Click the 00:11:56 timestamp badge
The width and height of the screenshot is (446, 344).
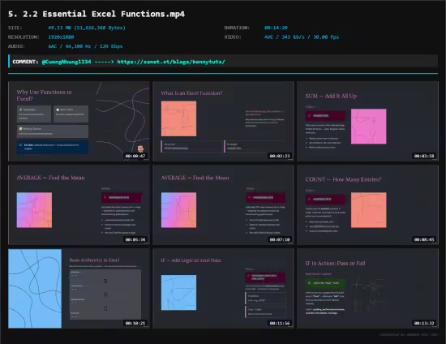[280, 323]
